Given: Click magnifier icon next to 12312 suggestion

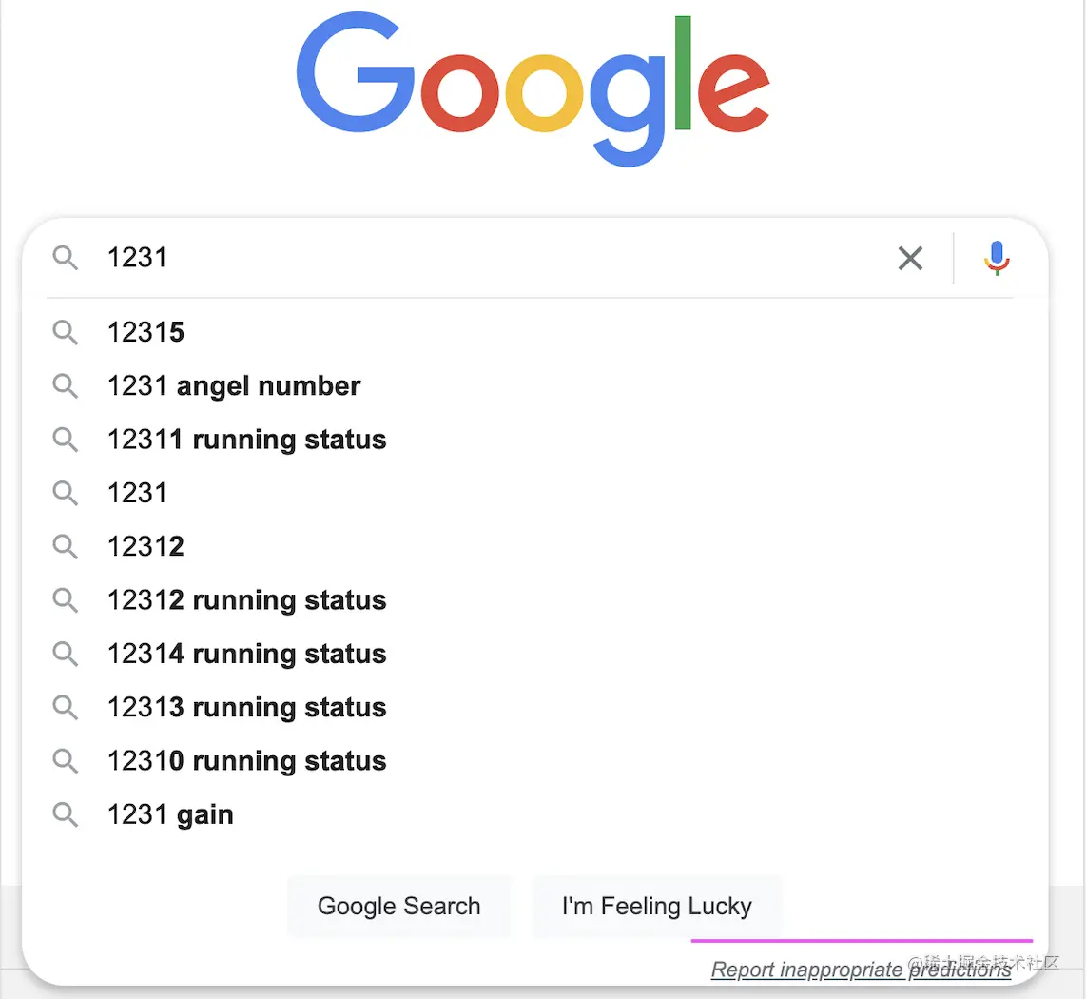Looking at the screenshot, I should [65, 547].
